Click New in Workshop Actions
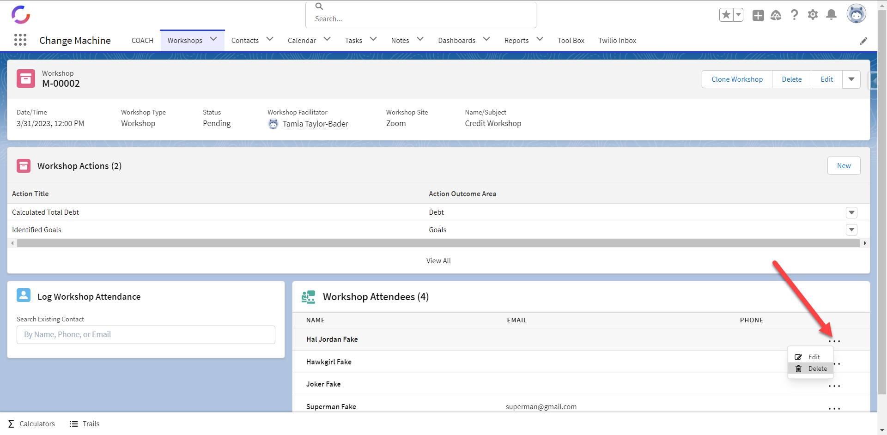 click(x=844, y=166)
